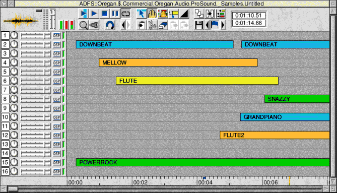Screen dimensions: 337x193
Task: Jump to the previous marker arrow
Action: pos(207,25)
